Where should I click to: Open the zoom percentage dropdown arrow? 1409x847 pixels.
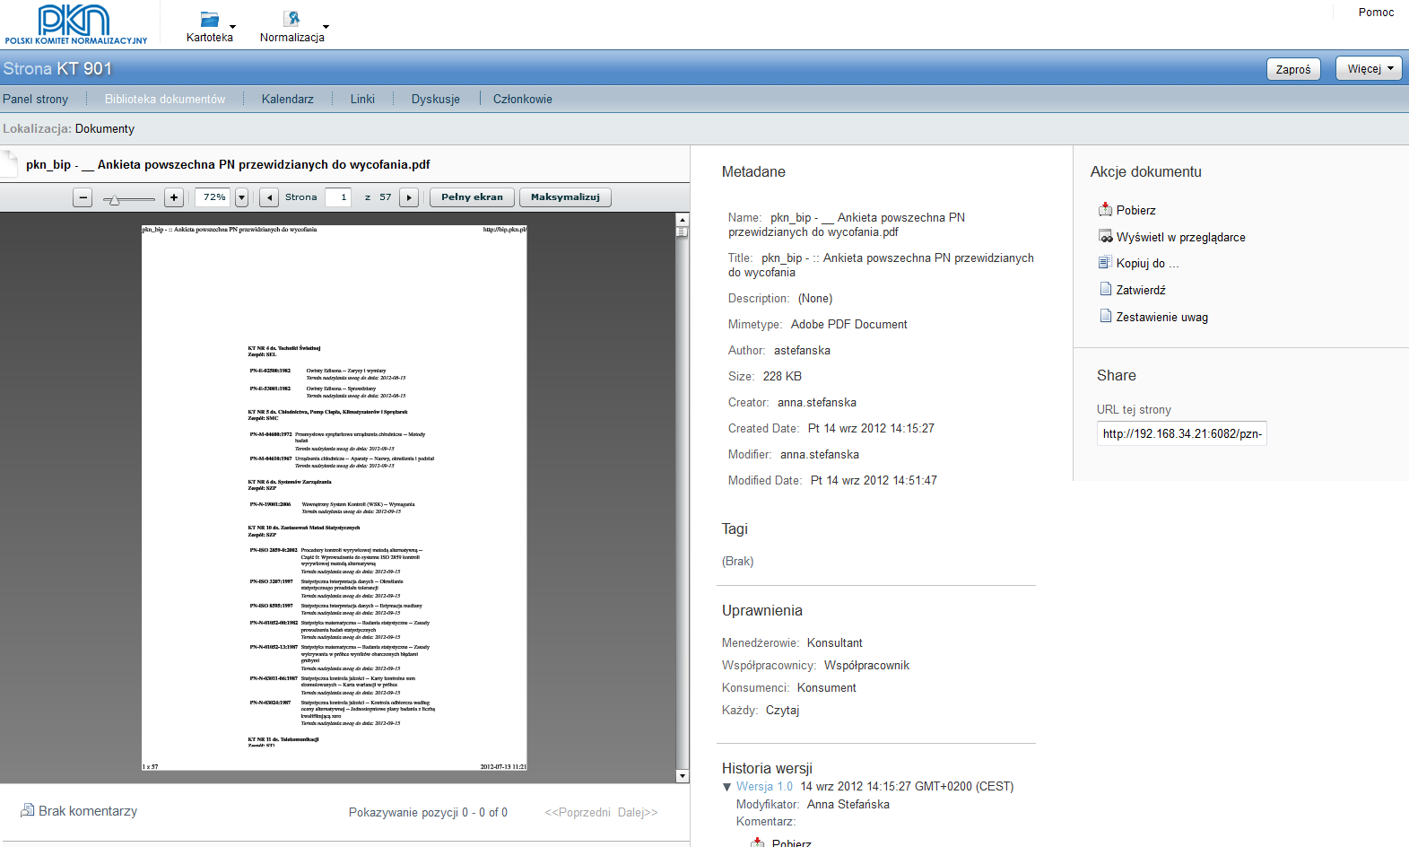(x=241, y=197)
